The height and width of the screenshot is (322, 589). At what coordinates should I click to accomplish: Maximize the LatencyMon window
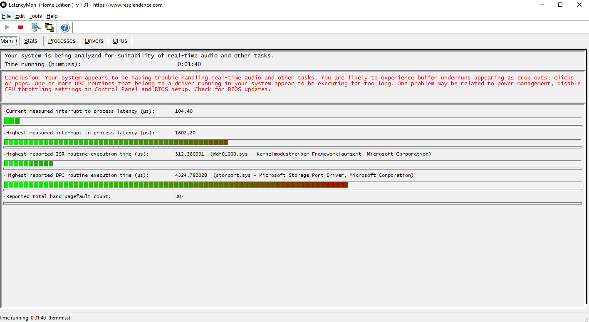click(560, 5)
